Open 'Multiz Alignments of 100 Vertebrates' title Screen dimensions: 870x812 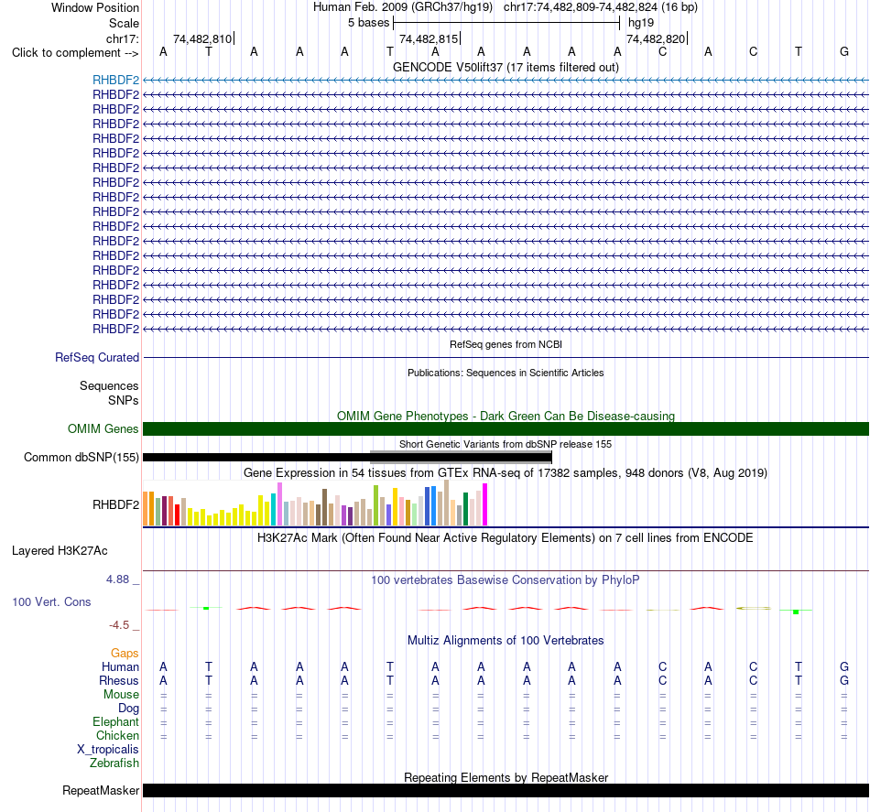(x=506, y=641)
